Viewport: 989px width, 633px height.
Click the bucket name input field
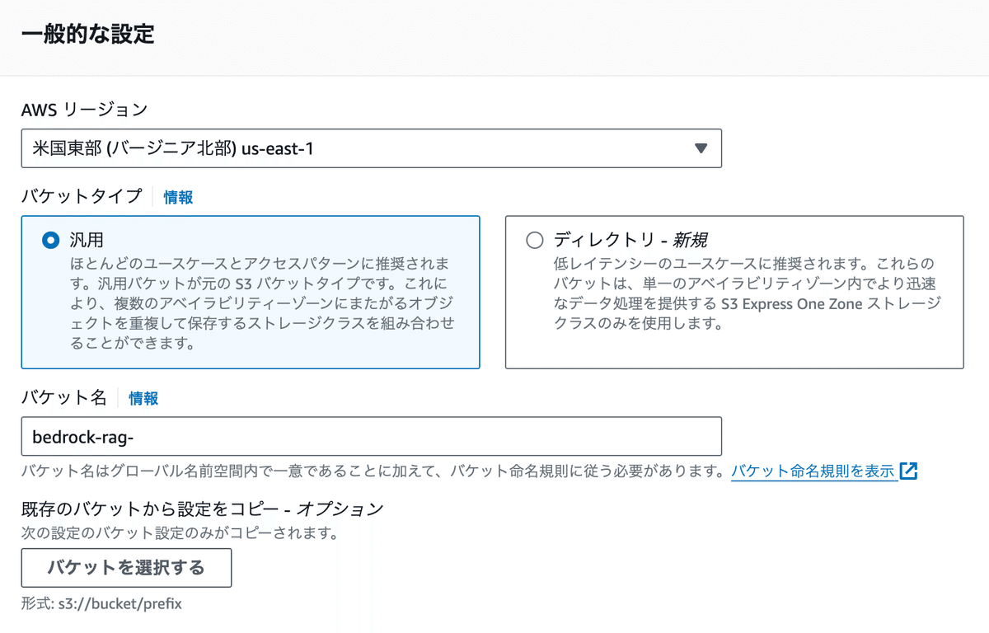coord(372,437)
